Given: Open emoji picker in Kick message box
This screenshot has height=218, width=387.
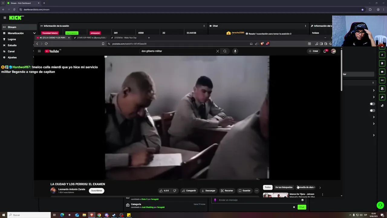Looking at the screenshot, I should (302, 200).
